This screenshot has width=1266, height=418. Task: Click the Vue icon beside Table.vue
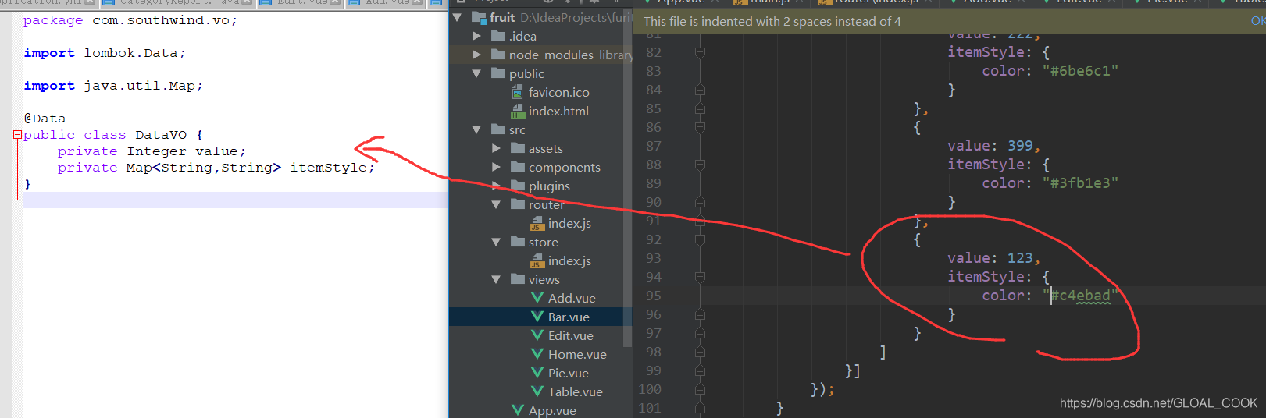pos(537,391)
